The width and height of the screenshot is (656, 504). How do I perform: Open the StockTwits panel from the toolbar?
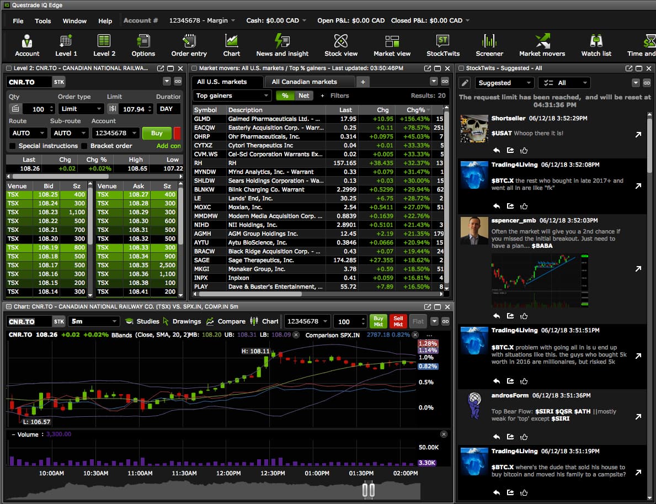point(443,45)
